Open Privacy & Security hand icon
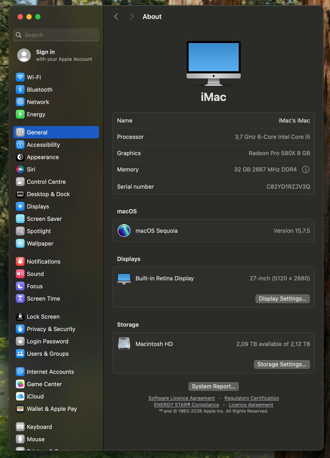 tap(20, 329)
